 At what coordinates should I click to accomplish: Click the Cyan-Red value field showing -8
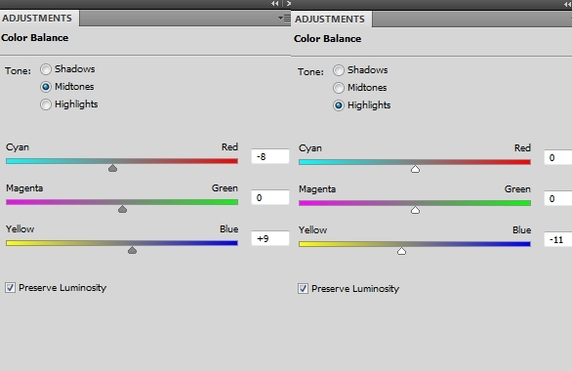point(270,156)
